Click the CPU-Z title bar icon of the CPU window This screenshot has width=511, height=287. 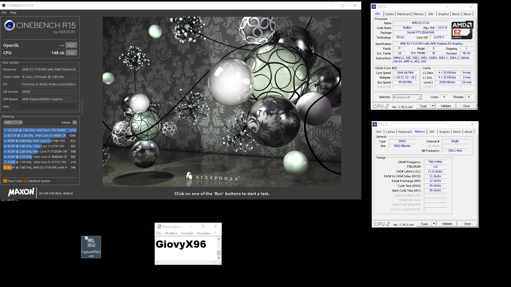[374, 7]
